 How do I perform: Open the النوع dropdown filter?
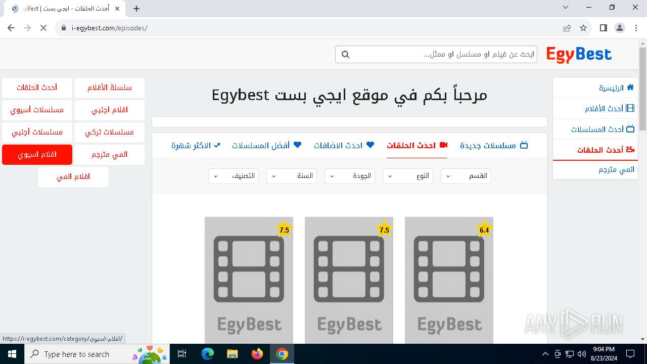click(408, 176)
